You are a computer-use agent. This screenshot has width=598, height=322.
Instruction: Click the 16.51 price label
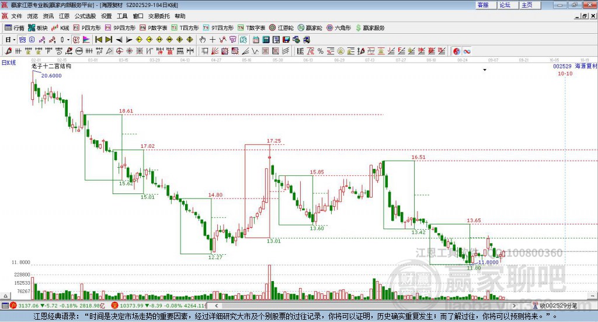pyautogui.click(x=418, y=157)
